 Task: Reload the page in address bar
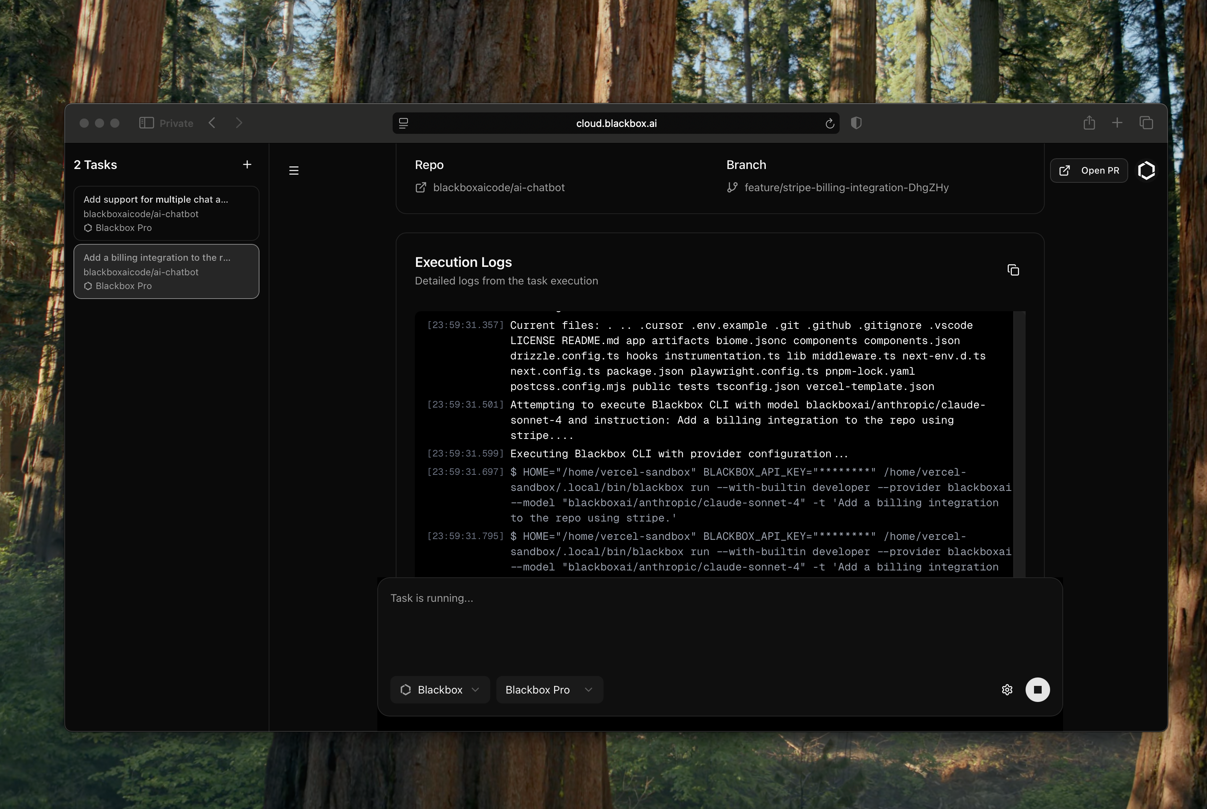point(829,123)
